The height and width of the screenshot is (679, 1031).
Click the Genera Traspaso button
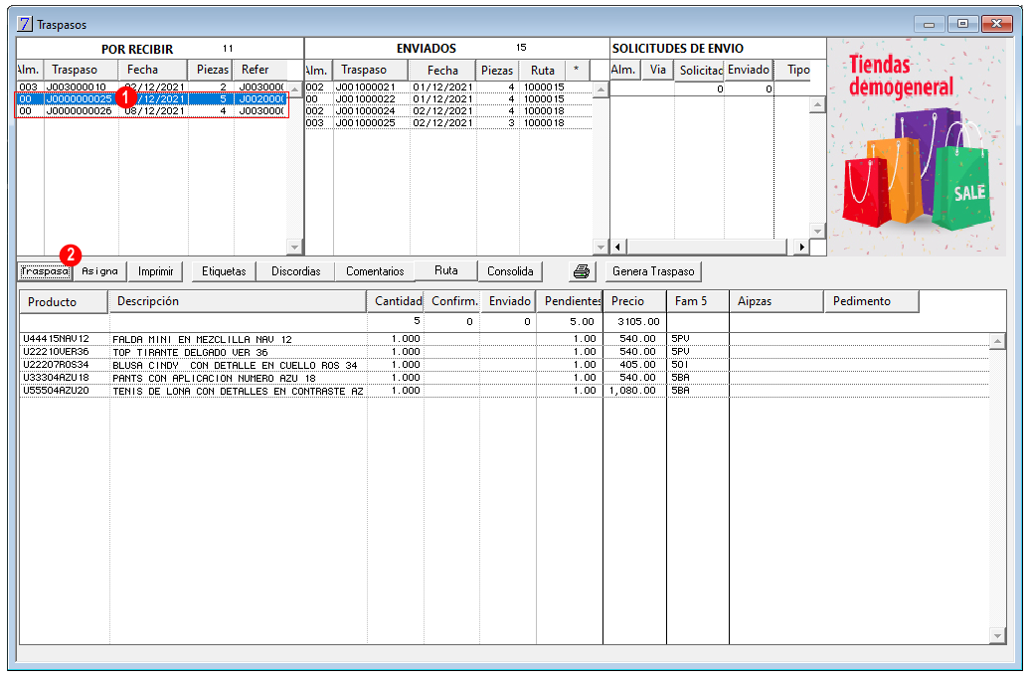(653, 271)
